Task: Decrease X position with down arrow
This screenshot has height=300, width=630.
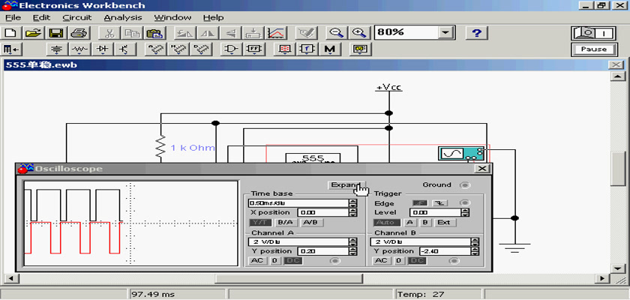Action: coord(353,214)
